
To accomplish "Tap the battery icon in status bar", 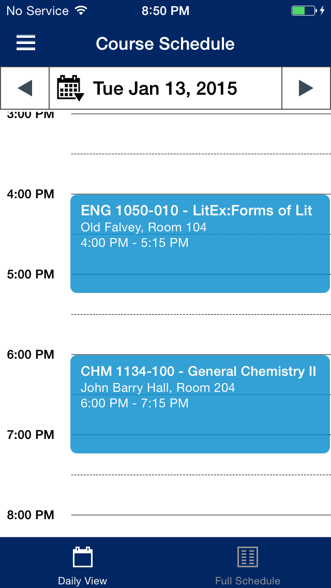I will (303, 10).
